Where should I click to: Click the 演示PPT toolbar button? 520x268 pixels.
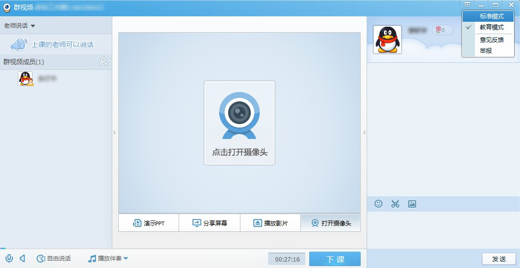148,223
